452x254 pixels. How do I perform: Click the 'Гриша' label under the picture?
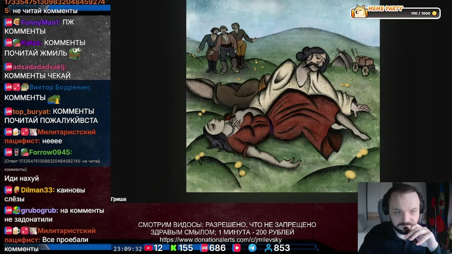coord(119,199)
